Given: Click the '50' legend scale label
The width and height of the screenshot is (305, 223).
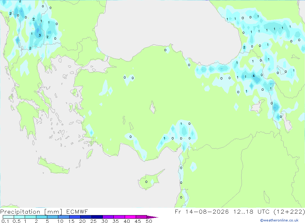Looking at the screenshot, I should [149, 221].
